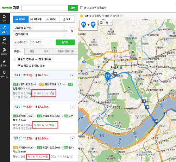Click the CCTV marker near 회현역
Screen dimensions: 176x162
pos(115,74)
